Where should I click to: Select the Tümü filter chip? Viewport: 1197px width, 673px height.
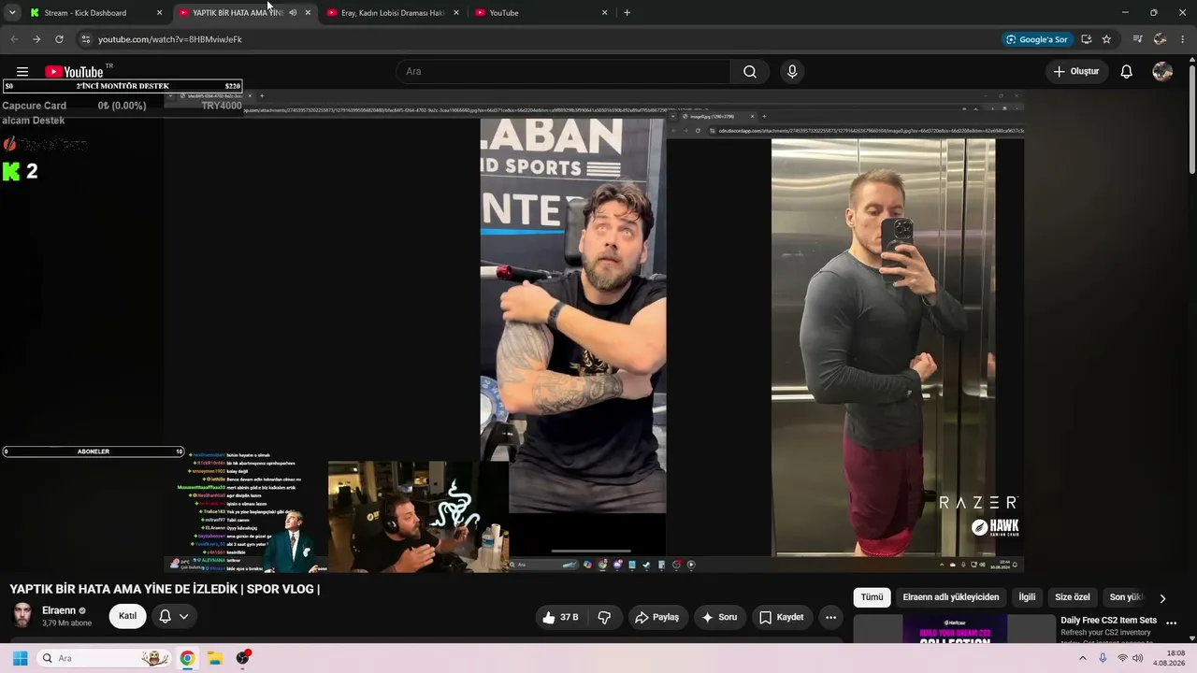(x=872, y=597)
